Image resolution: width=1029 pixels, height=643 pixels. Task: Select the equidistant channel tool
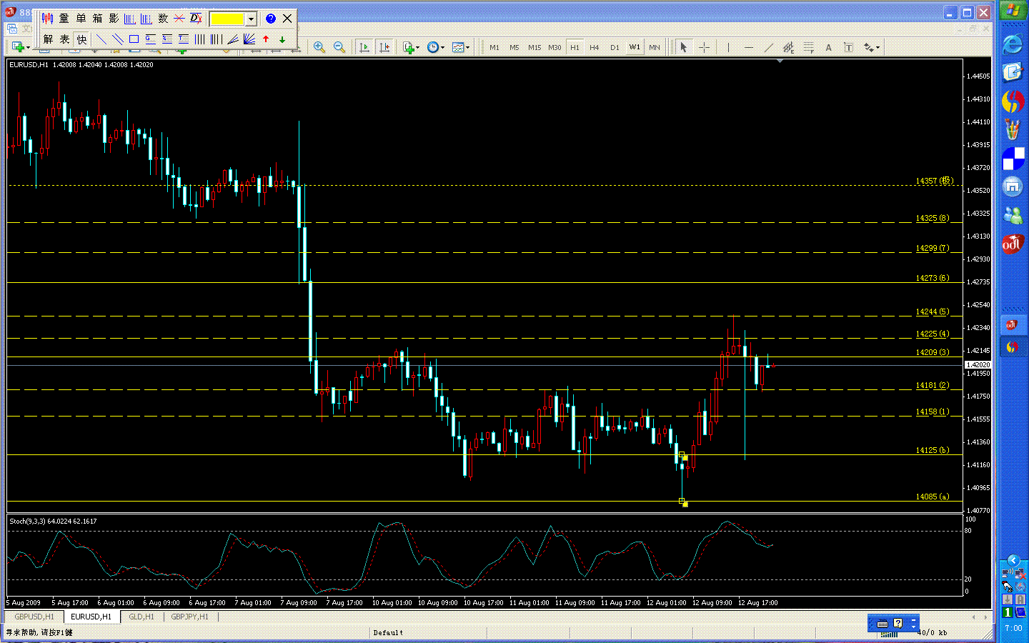coord(788,47)
